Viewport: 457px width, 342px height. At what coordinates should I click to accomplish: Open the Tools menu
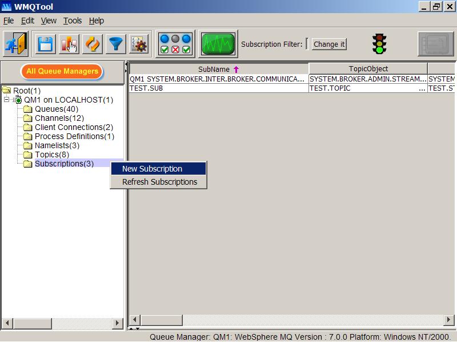point(73,21)
